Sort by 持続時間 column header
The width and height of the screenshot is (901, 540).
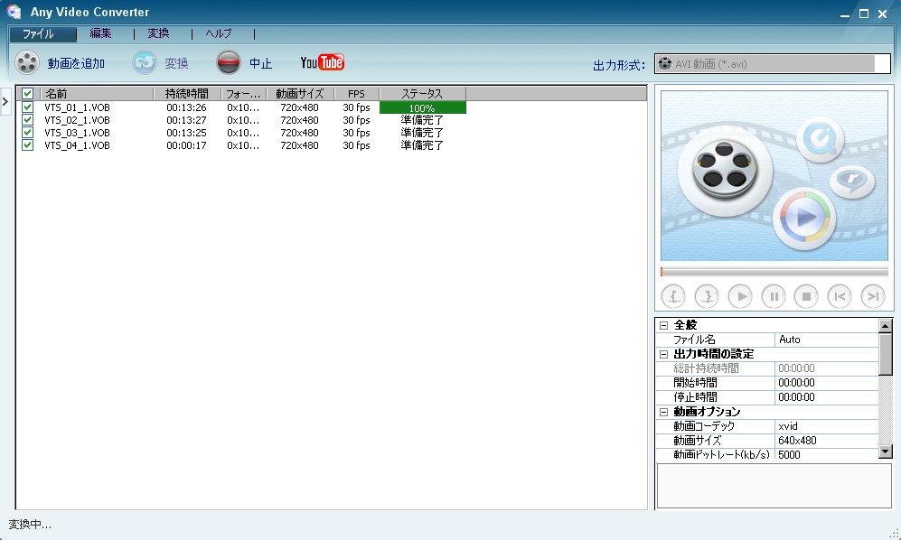(187, 94)
